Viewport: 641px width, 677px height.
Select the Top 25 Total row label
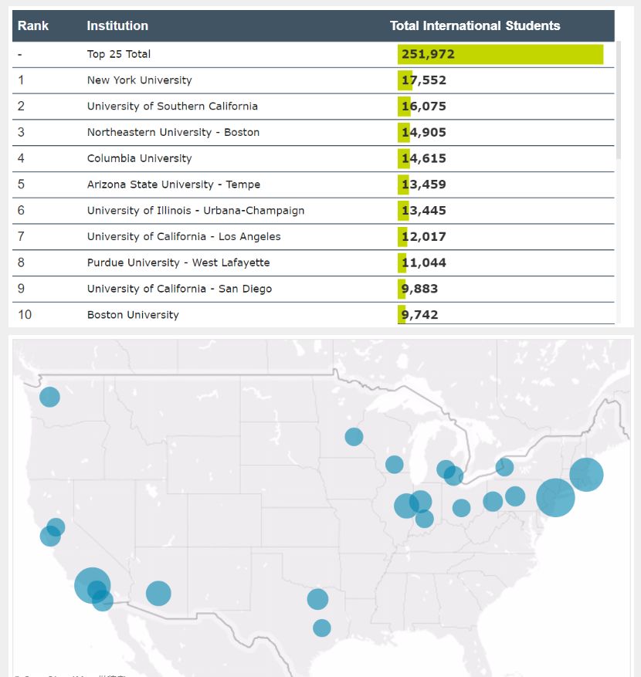coord(119,54)
